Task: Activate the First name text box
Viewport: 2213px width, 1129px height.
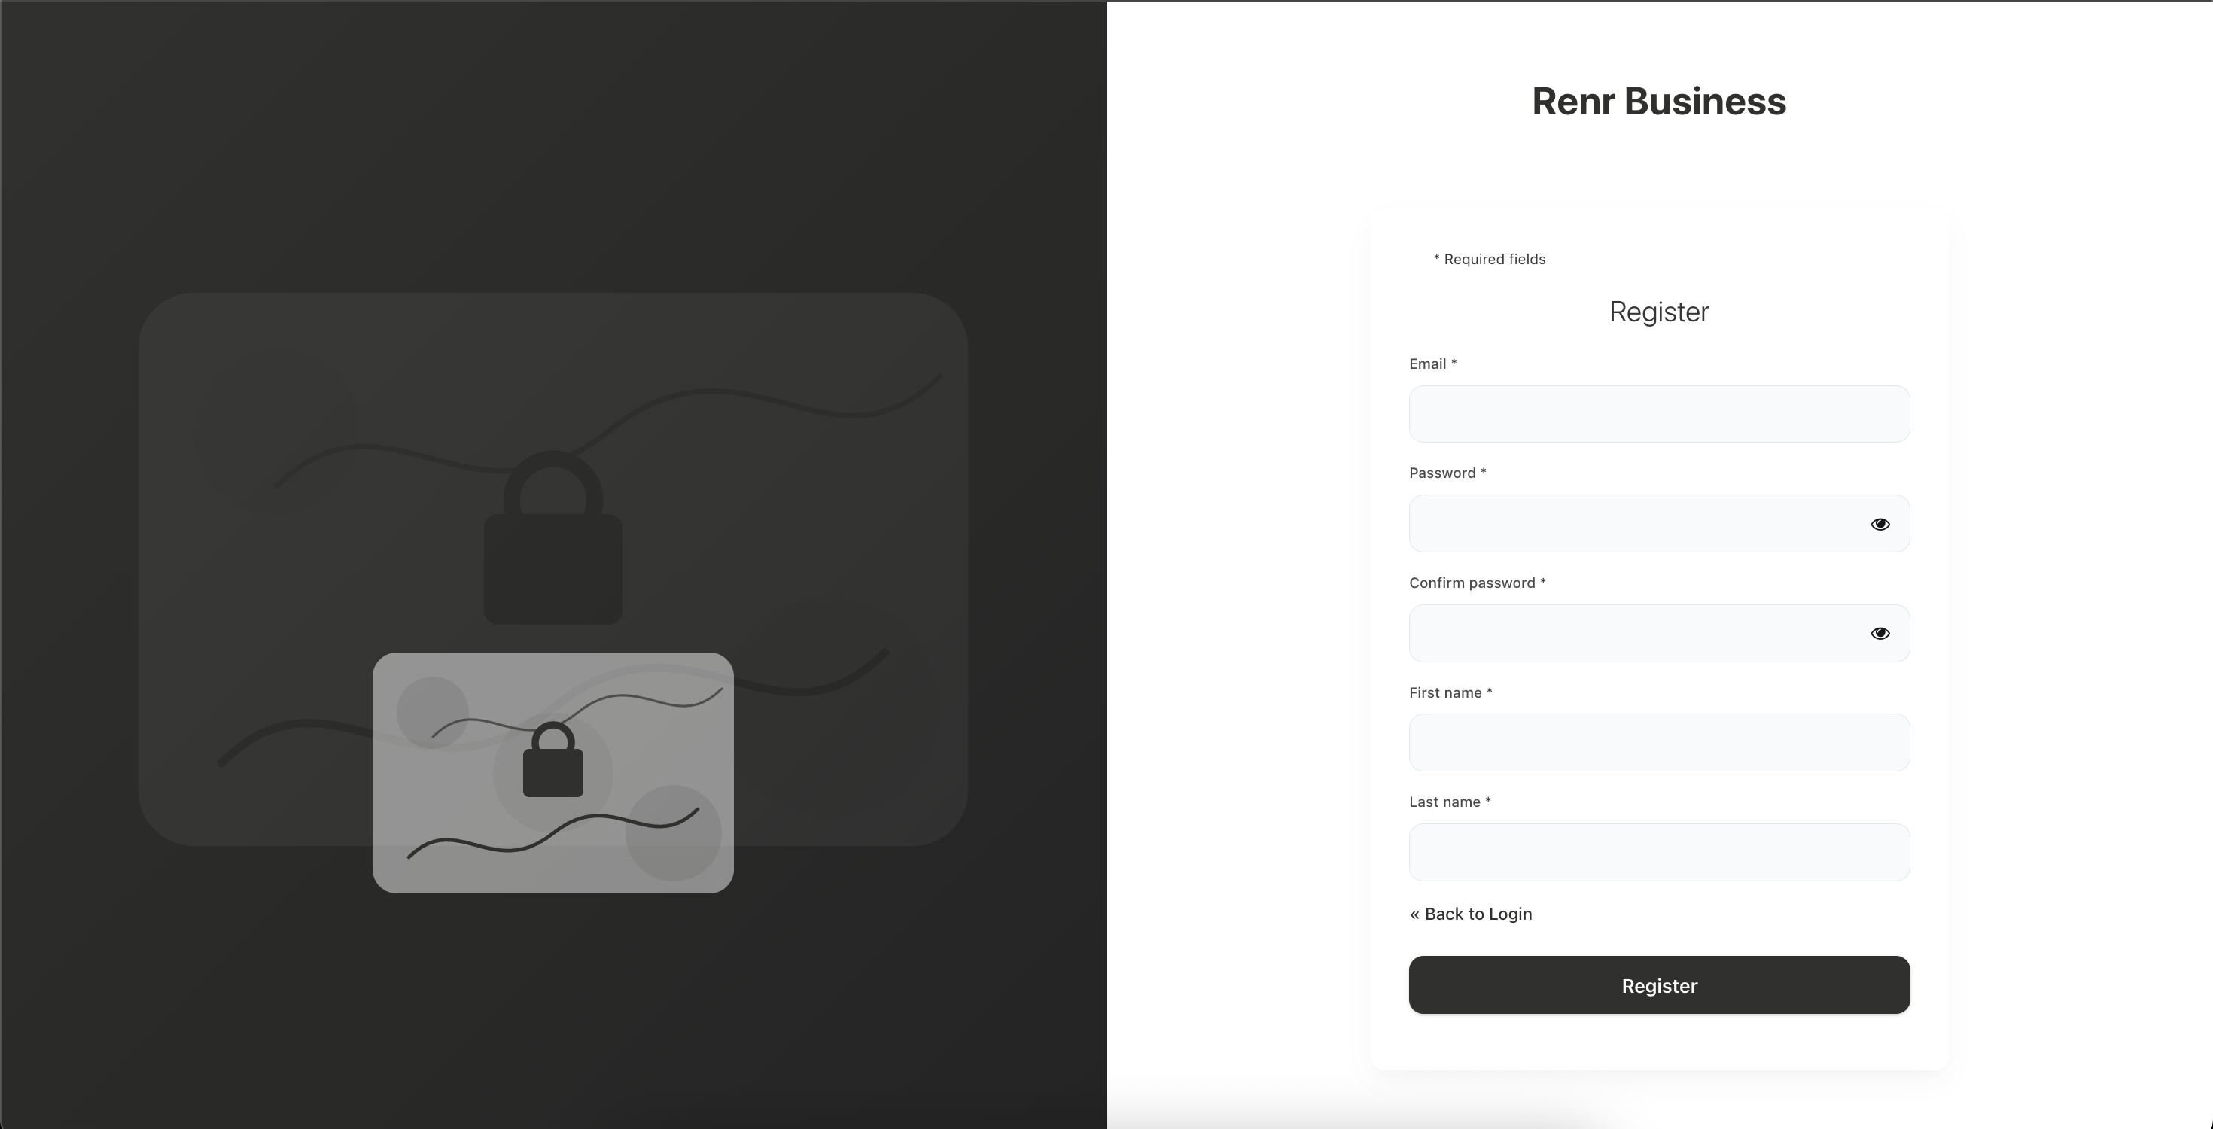Action: pyautogui.click(x=1659, y=742)
